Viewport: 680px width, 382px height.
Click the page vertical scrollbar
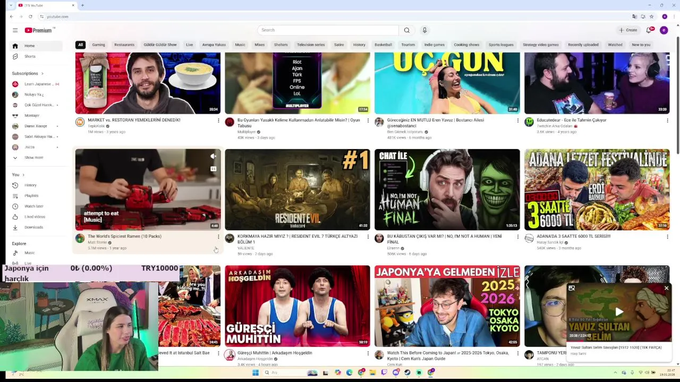point(677,95)
